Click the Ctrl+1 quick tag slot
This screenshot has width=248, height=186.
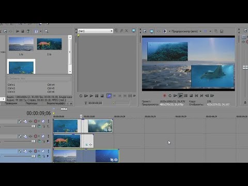point(11,85)
